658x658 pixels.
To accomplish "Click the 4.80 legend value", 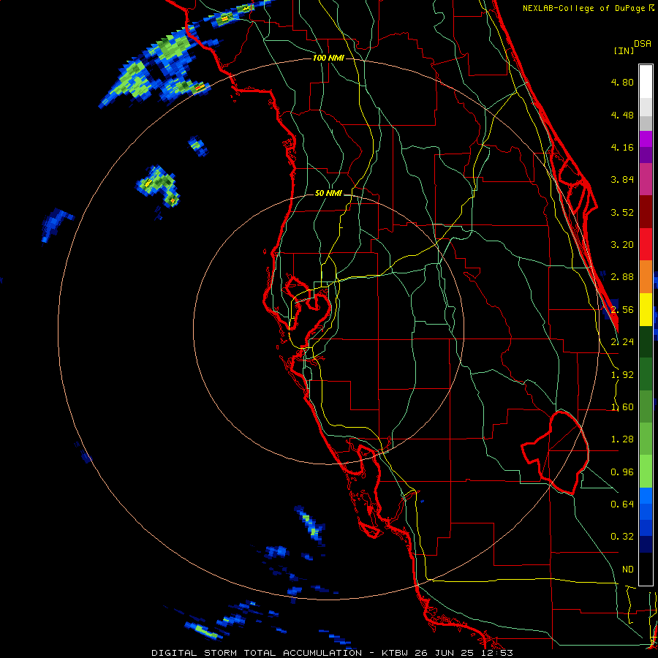I will tap(622, 82).
